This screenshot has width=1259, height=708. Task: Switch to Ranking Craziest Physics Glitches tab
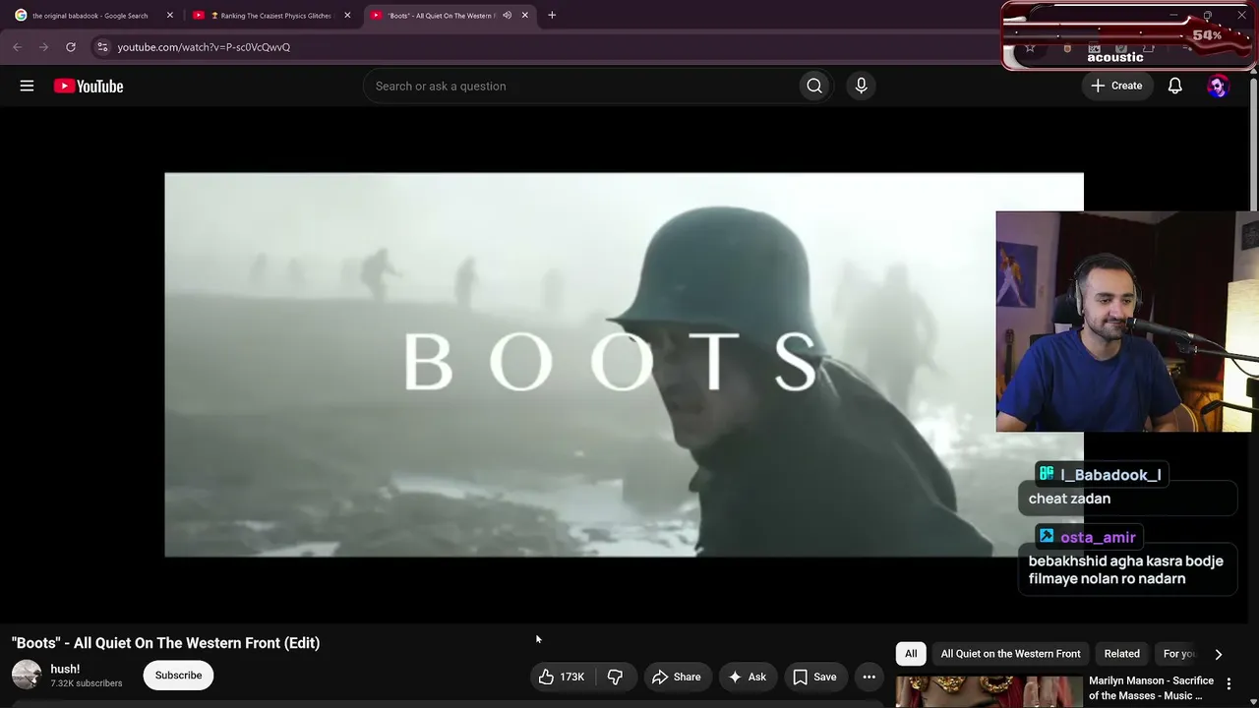274,15
